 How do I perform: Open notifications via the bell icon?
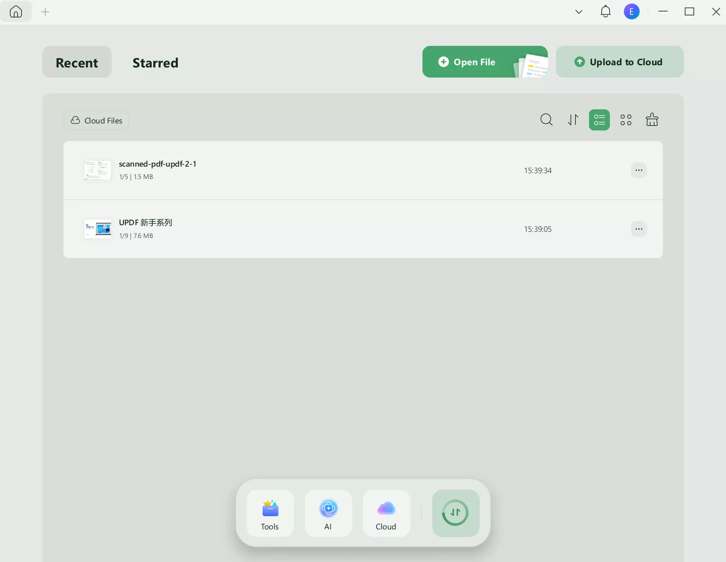coord(605,11)
